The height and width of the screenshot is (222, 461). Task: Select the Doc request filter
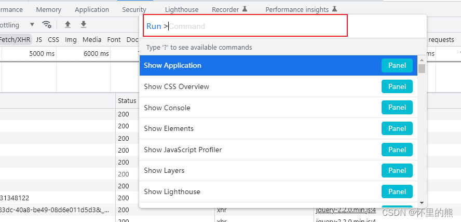[x=132, y=39]
